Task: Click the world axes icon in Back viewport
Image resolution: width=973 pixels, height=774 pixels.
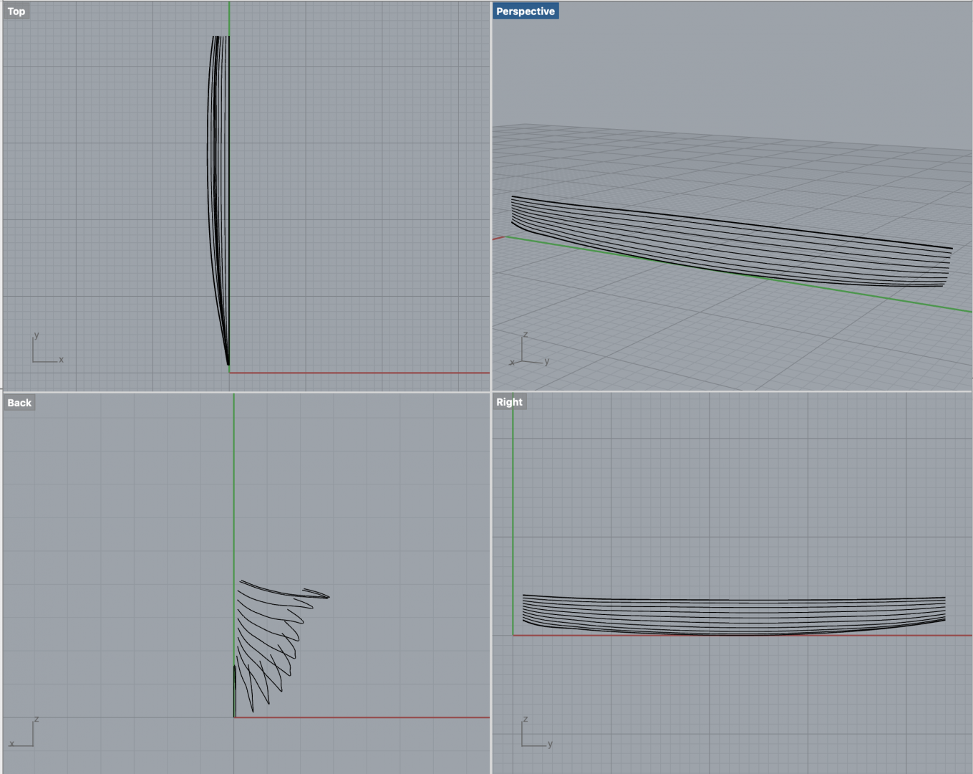Action: coord(24,735)
